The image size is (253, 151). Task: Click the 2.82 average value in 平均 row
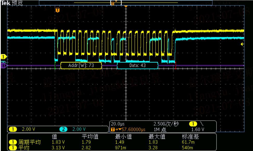click(x=86, y=148)
